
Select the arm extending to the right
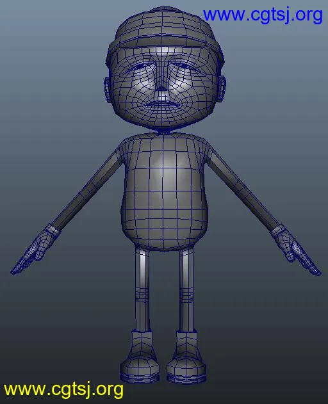tap(242, 190)
